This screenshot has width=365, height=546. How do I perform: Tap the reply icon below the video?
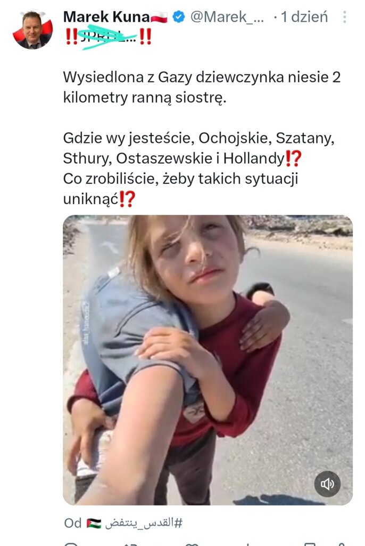71,544
